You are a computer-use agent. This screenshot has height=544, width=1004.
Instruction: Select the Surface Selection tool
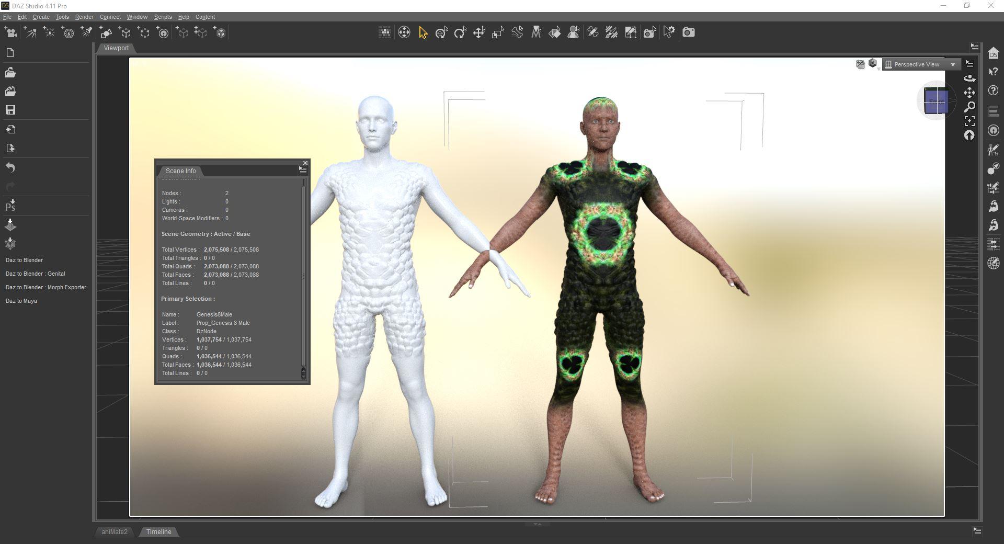click(x=555, y=32)
